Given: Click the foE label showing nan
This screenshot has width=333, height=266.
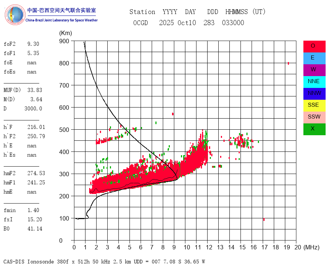Looking at the screenshot, I should 8,62.
